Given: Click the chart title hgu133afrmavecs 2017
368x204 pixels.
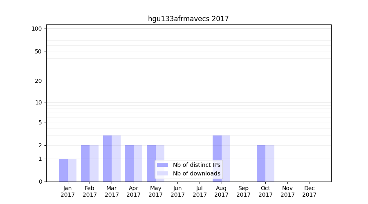Looking at the screenshot, I should pyautogui.click(x=188, y=19).
